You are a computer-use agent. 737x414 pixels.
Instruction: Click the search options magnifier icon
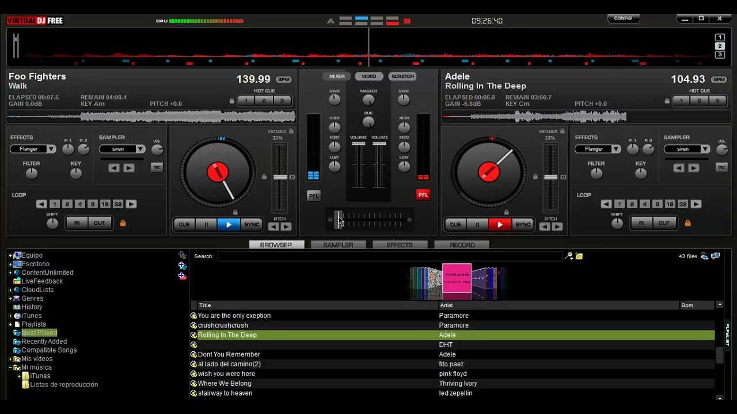[569, 256]
